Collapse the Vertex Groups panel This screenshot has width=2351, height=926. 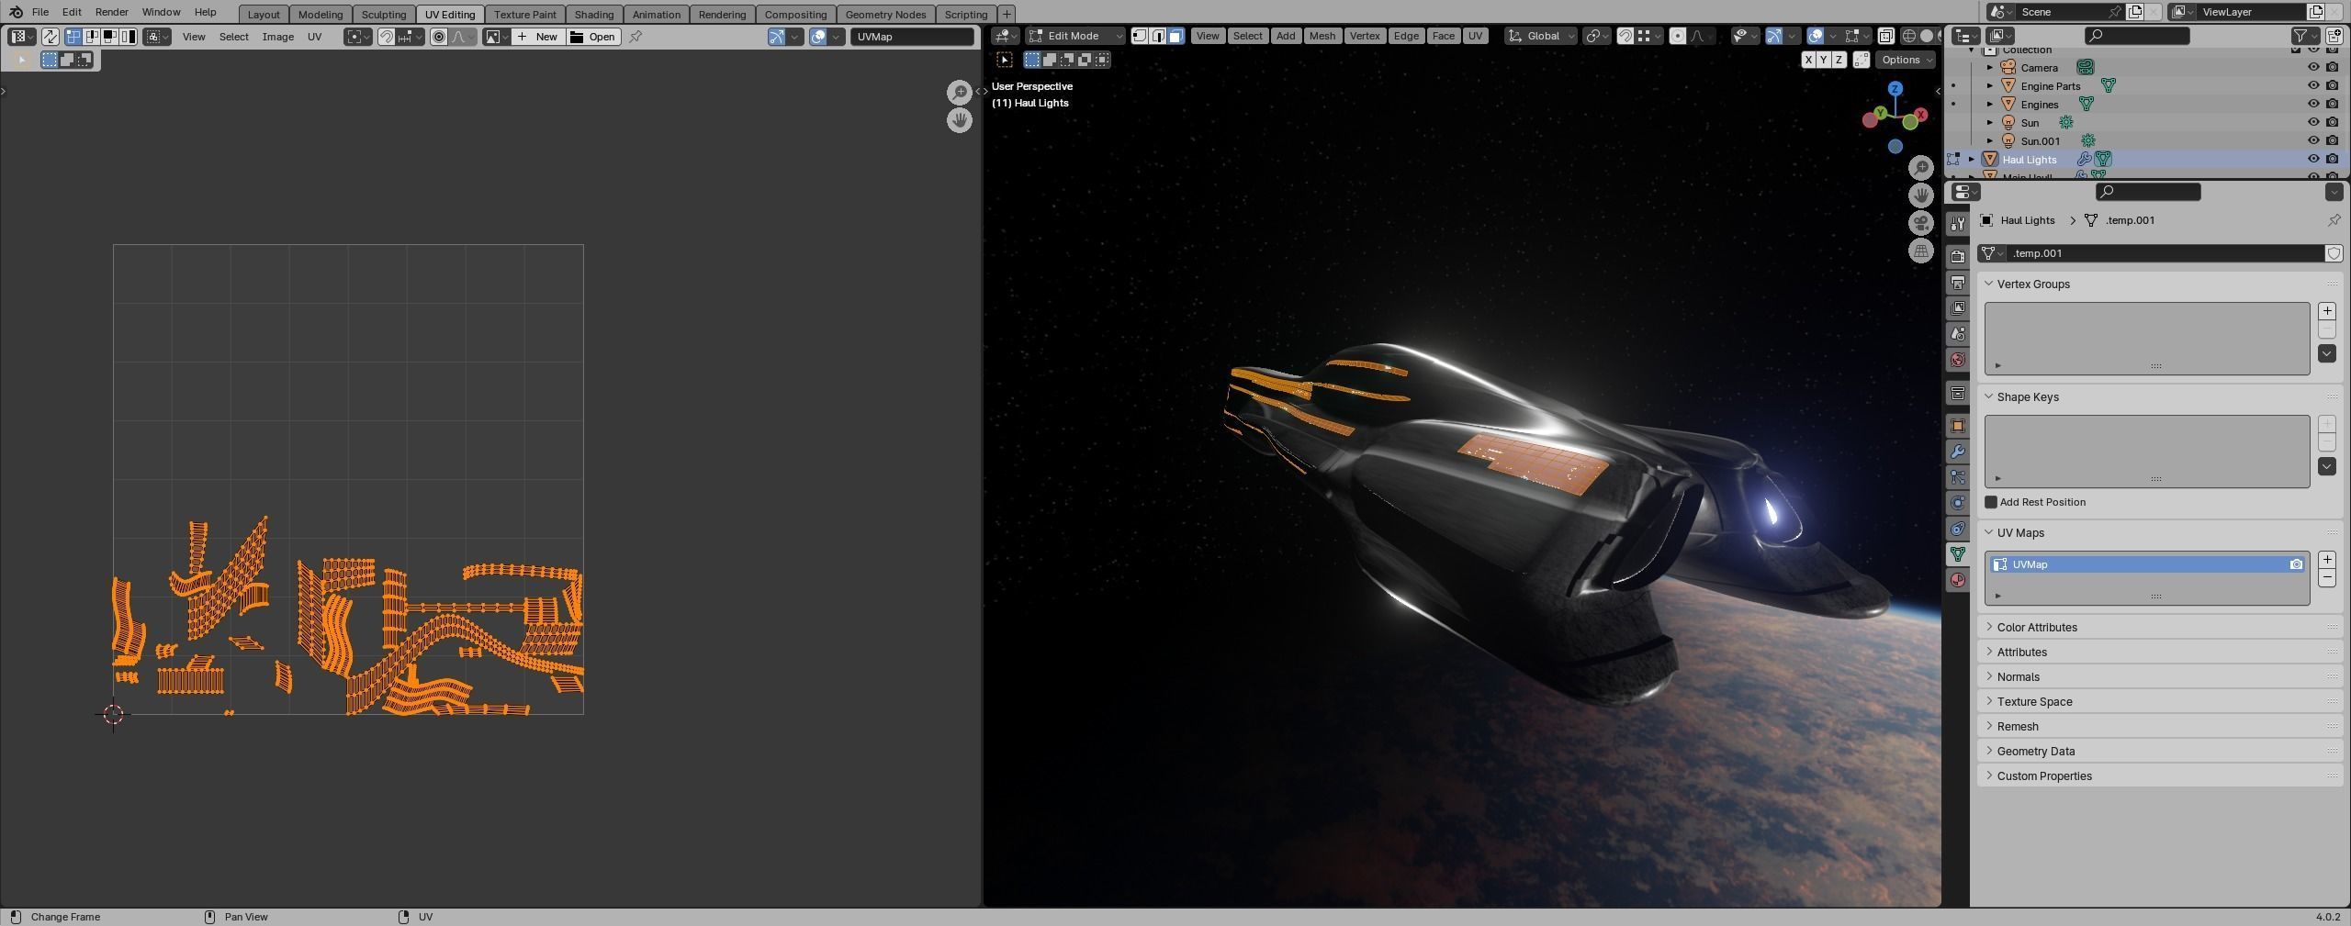pyautogui.click(x=2158, y=284)
